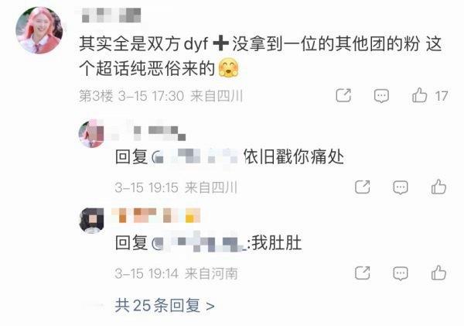
Task: Reply to the main comment with 17 likes
Action: (x=381, y=96)
